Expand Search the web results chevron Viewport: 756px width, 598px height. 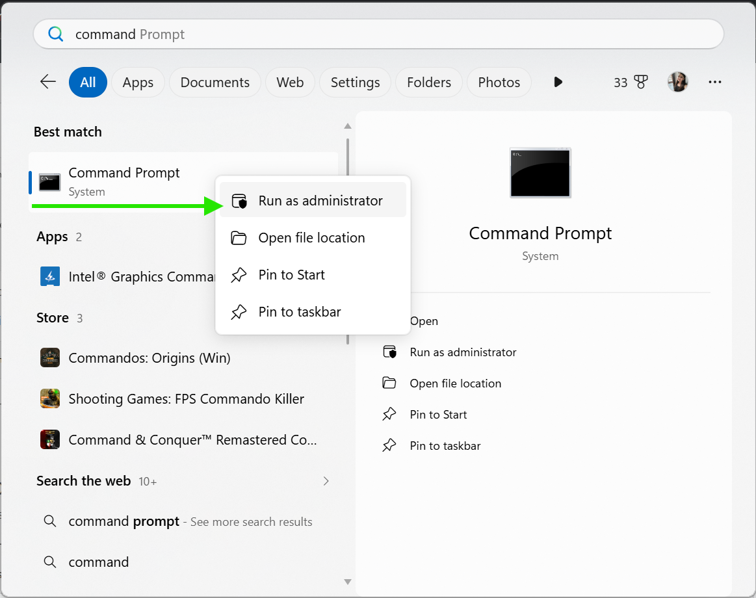pos(326,481)
